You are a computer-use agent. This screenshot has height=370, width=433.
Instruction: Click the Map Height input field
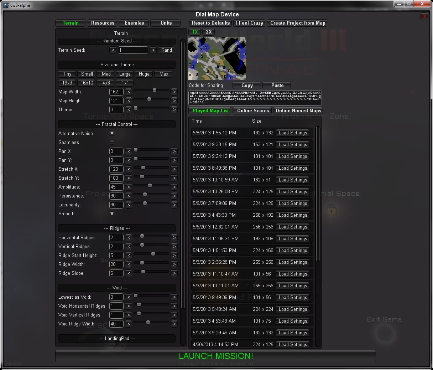(116, 101)
